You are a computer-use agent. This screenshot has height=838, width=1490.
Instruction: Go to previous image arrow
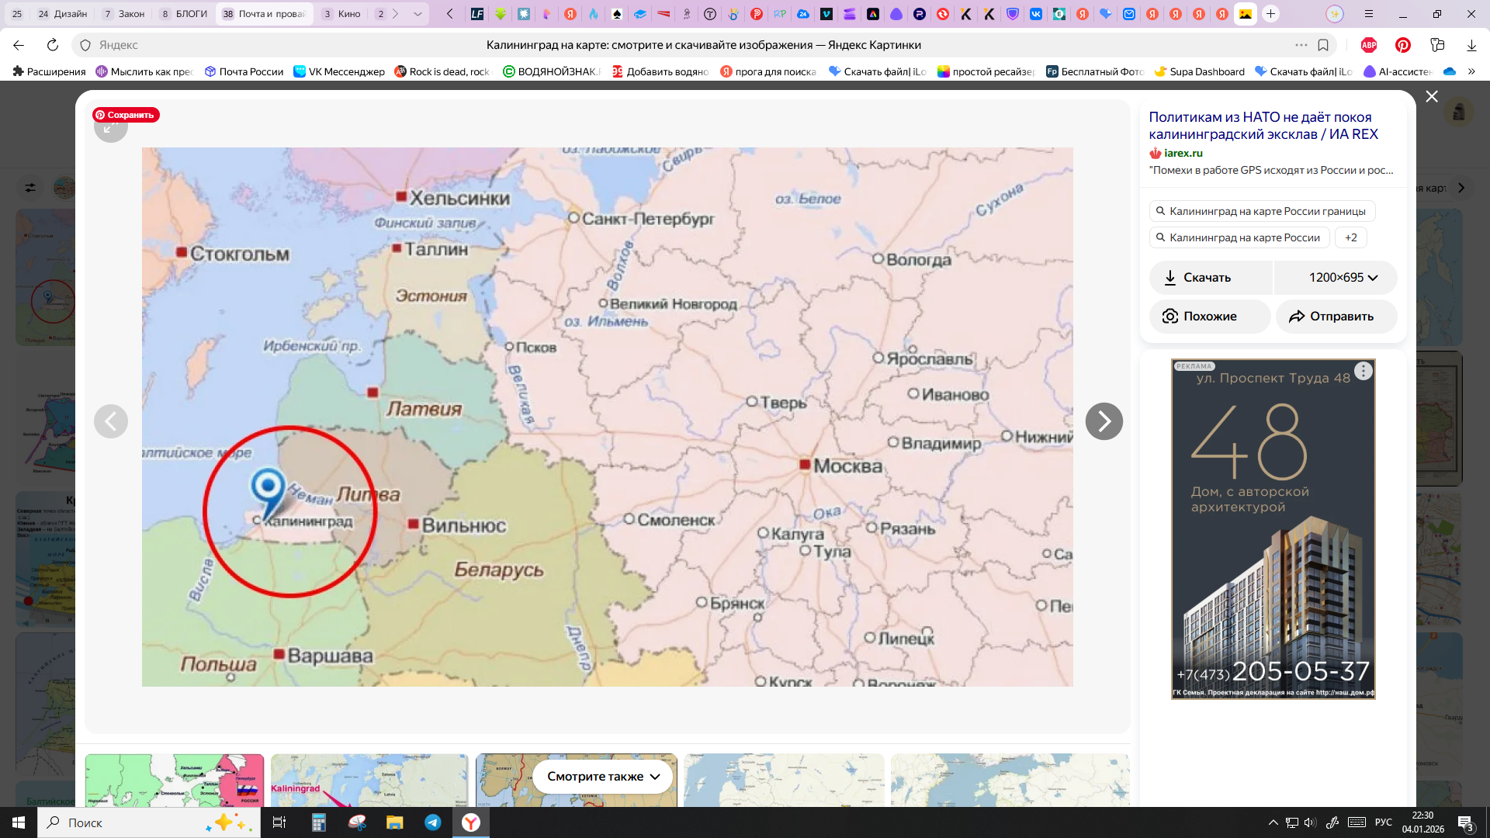click(111, 421)
